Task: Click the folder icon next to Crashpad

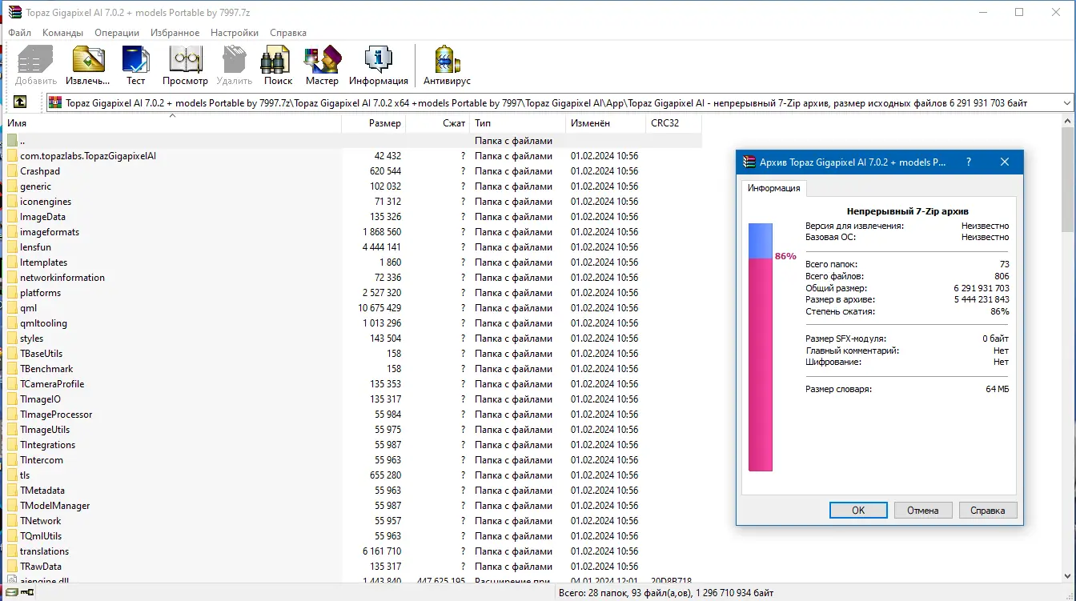Action: [12, 171]
